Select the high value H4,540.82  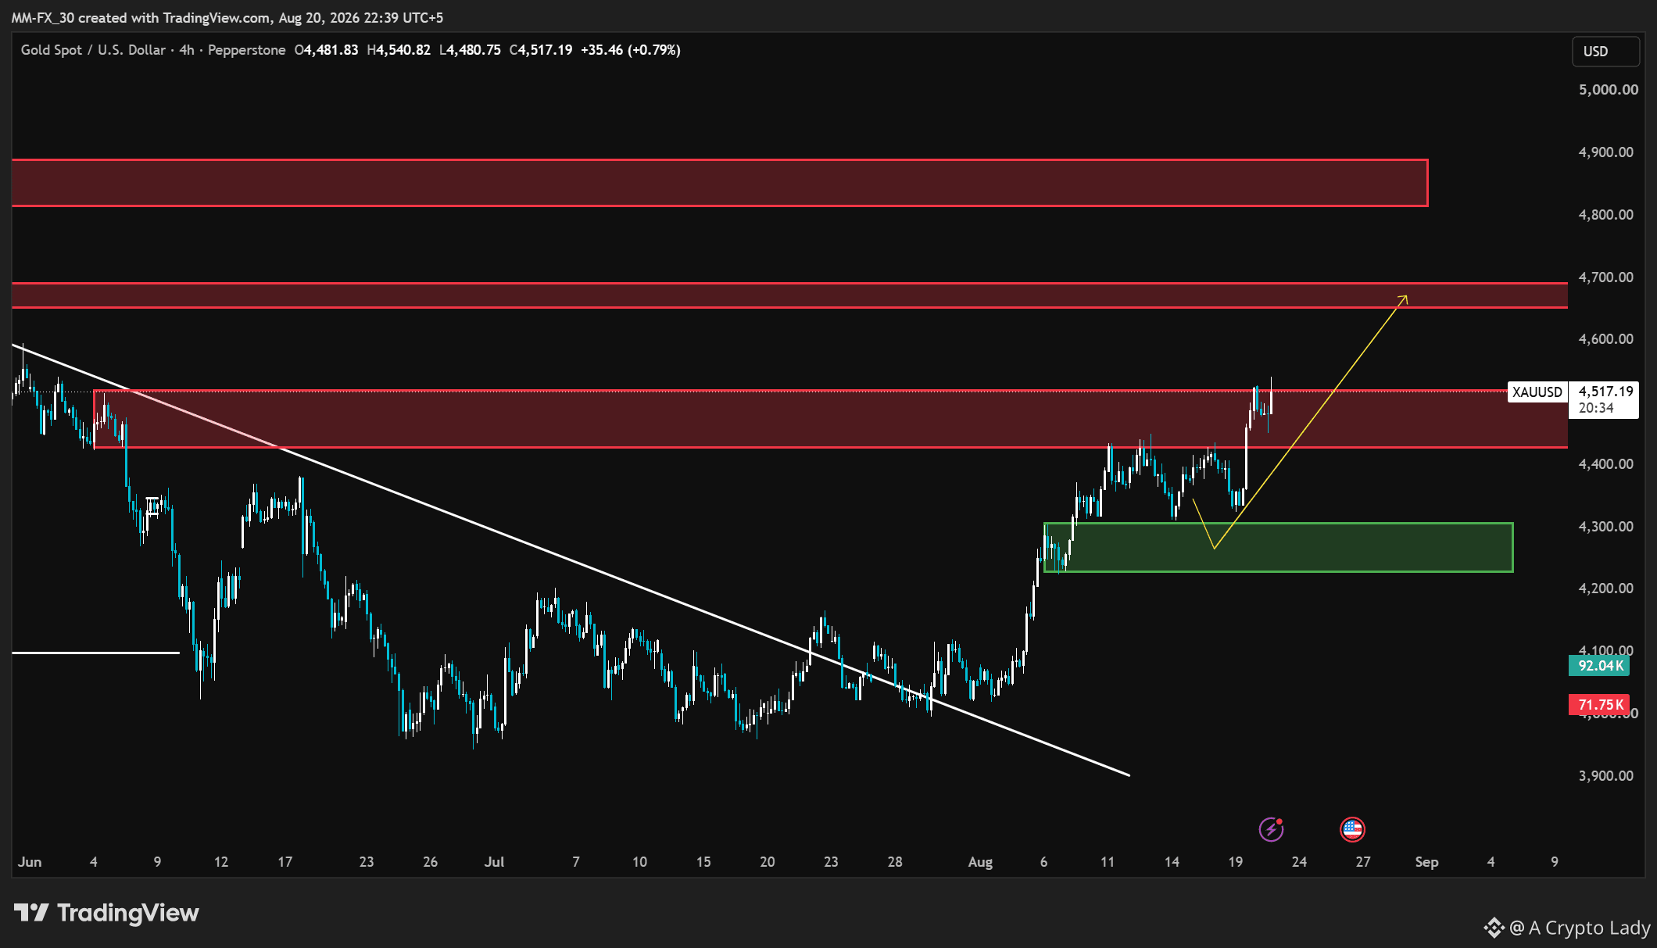point(399,50)
